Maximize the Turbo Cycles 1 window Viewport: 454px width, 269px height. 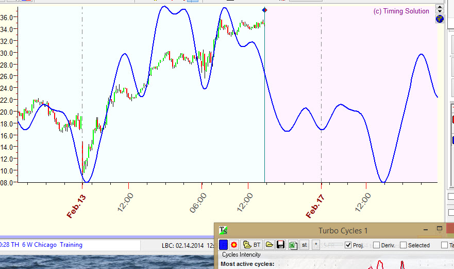[440, 229]
